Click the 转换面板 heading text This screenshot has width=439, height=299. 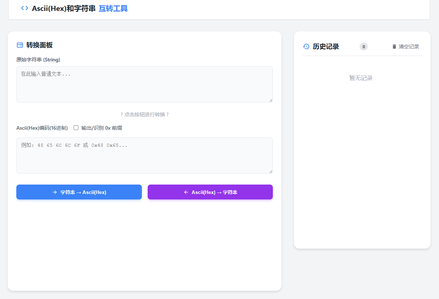40,45
